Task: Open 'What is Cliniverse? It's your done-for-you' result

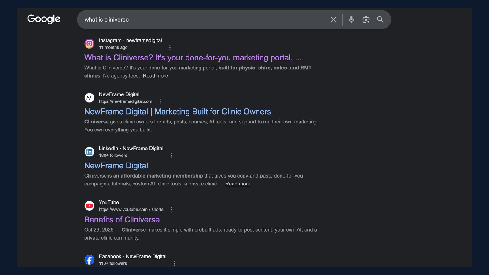Action: pyautogui.click(x=193, y=58)
